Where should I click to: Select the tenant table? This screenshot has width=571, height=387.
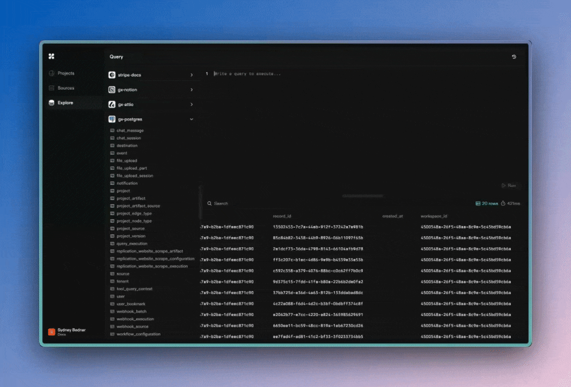point(122,281)
